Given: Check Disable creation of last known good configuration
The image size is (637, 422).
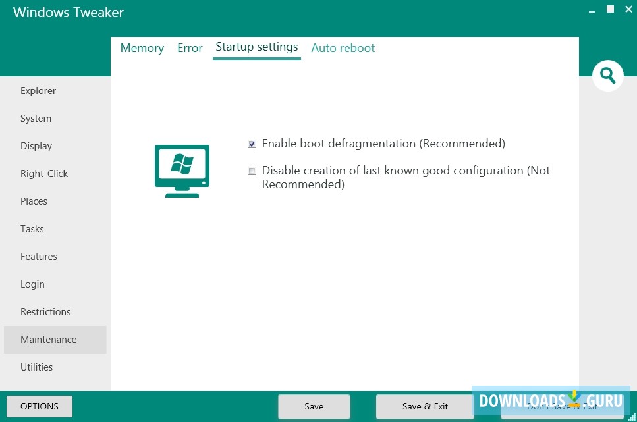Looking at the screenshot, I should 252,171.
